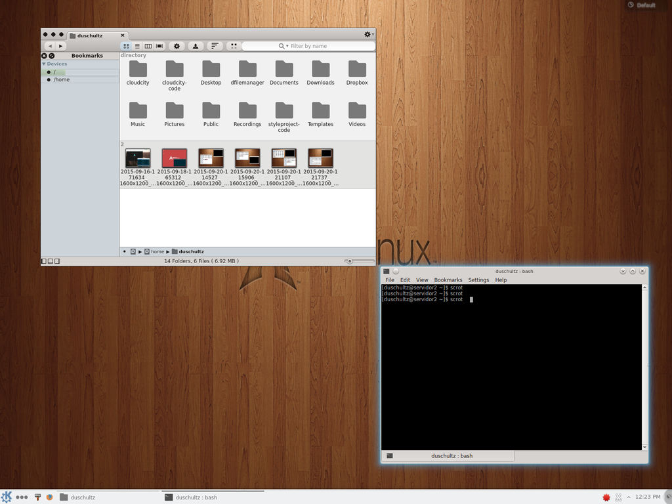This screenshot has height=504, width=672.
Task: Open search options dropdown beside magnifier
Action: click(x=287, y=46)
